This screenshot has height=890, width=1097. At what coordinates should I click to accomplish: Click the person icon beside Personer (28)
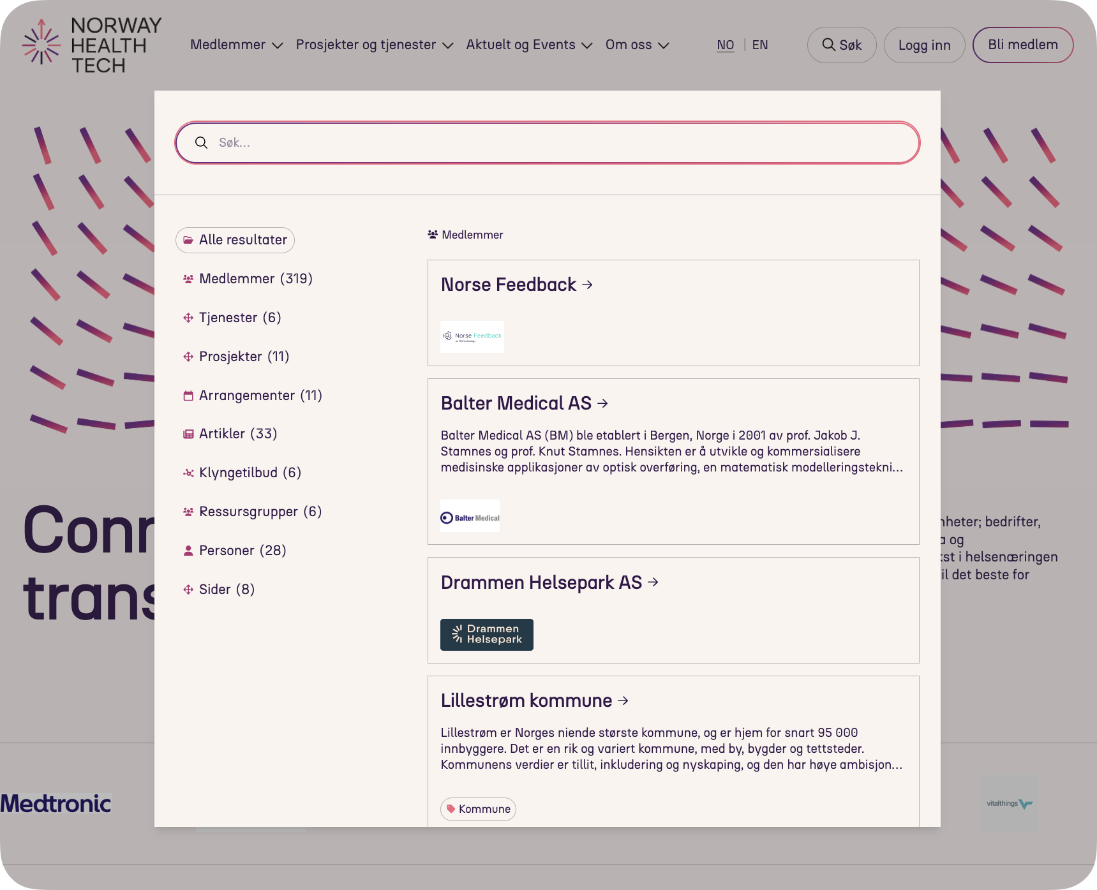(188, 551)
